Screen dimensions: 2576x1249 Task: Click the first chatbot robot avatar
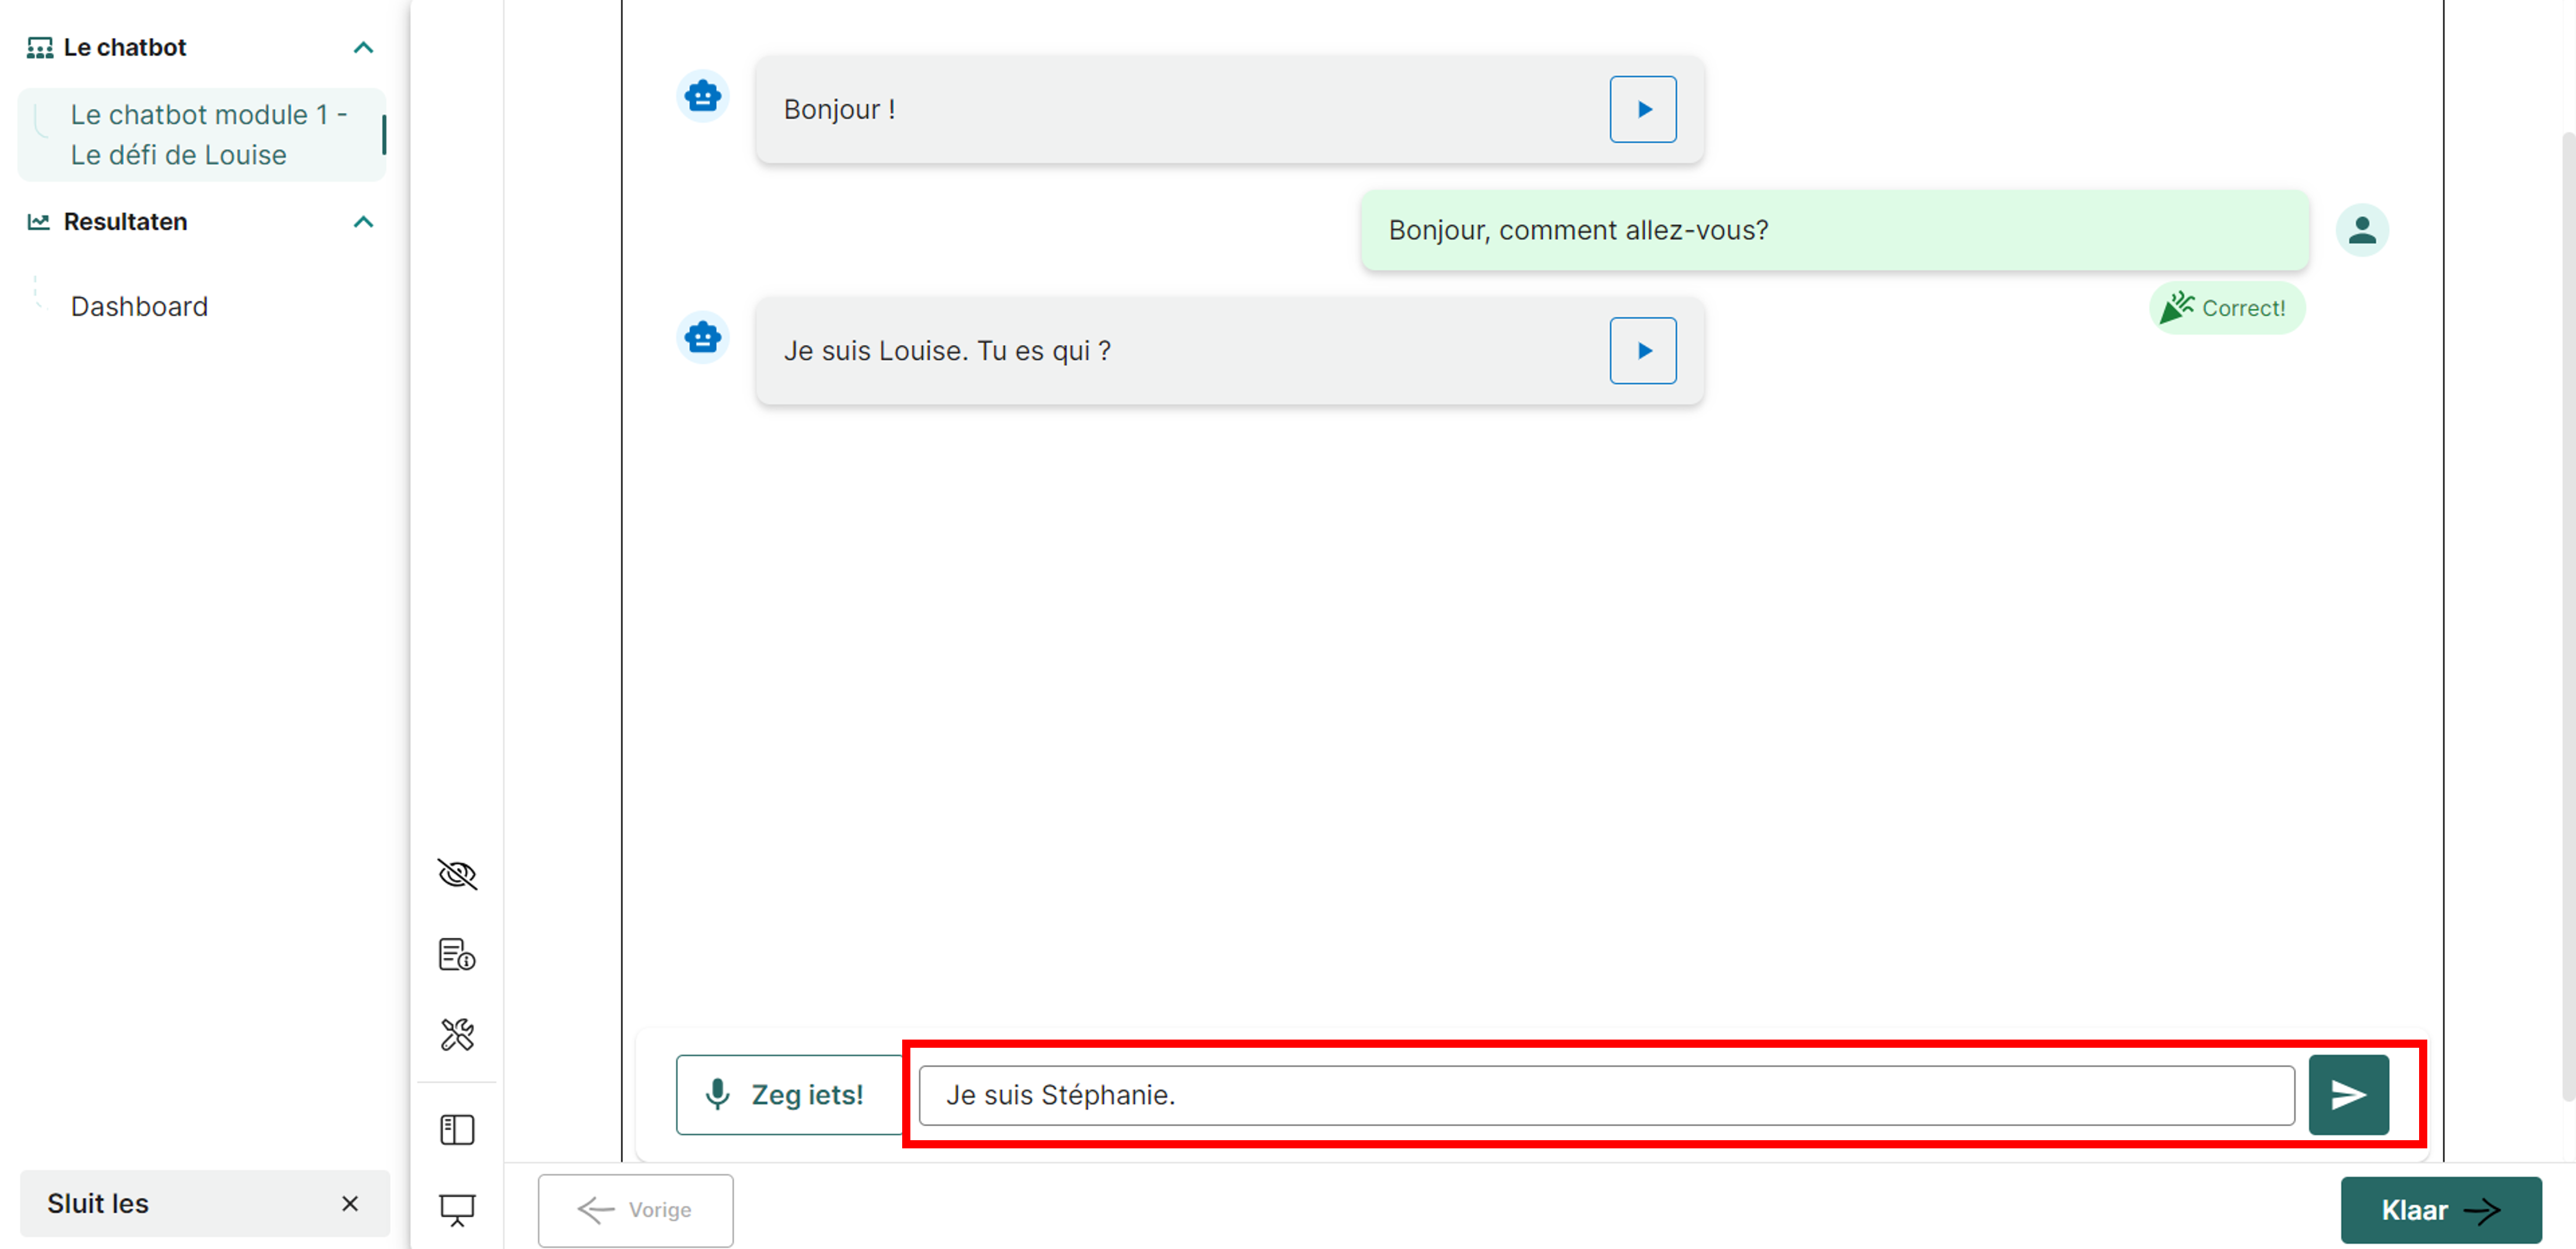pos(703,97)
